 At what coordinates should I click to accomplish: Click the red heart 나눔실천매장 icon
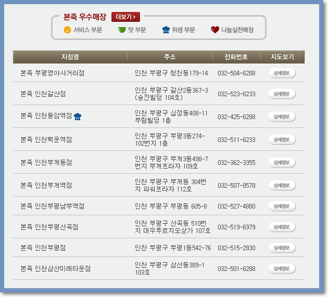tap(215, 30)
